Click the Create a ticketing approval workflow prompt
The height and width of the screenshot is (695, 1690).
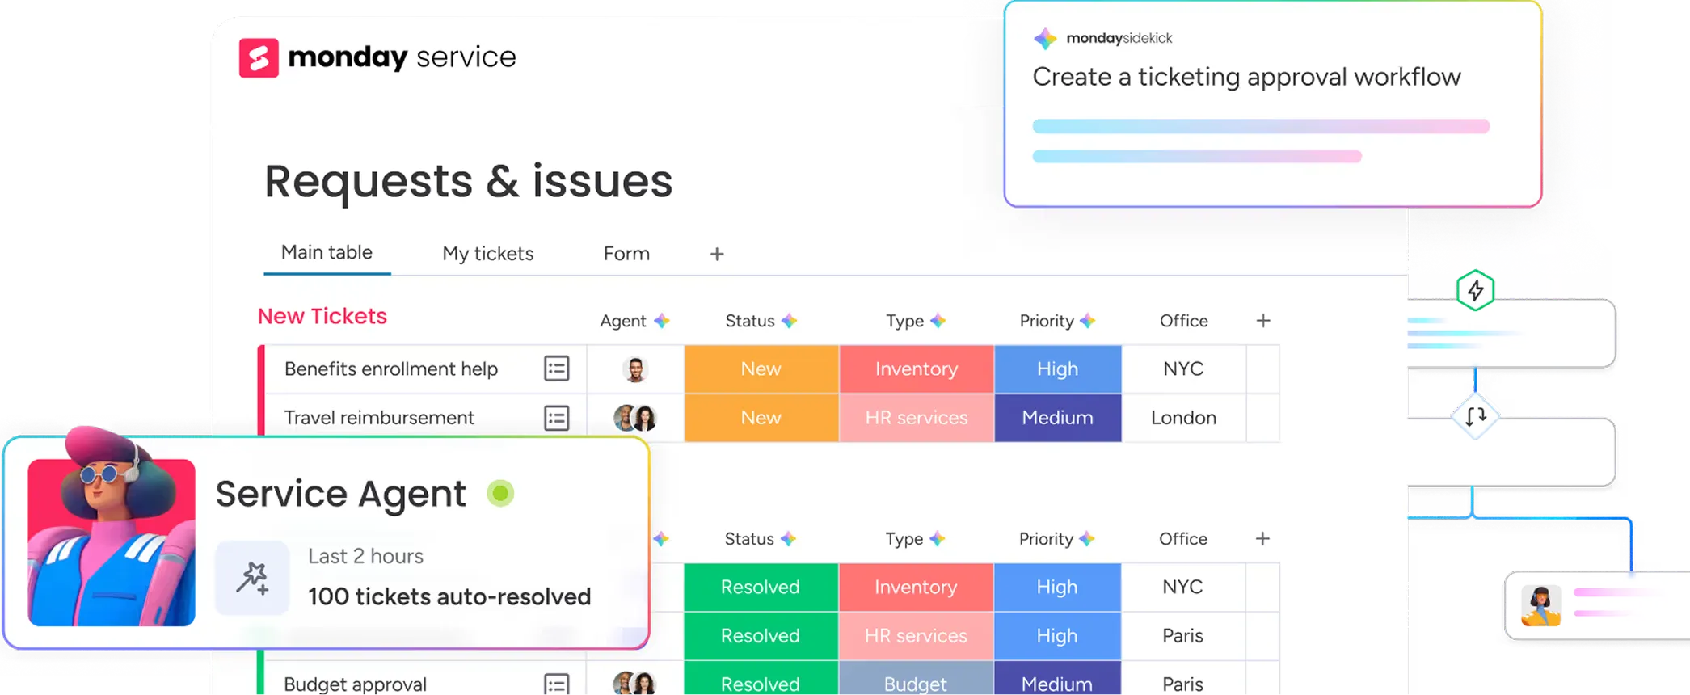coord(1247,77)
